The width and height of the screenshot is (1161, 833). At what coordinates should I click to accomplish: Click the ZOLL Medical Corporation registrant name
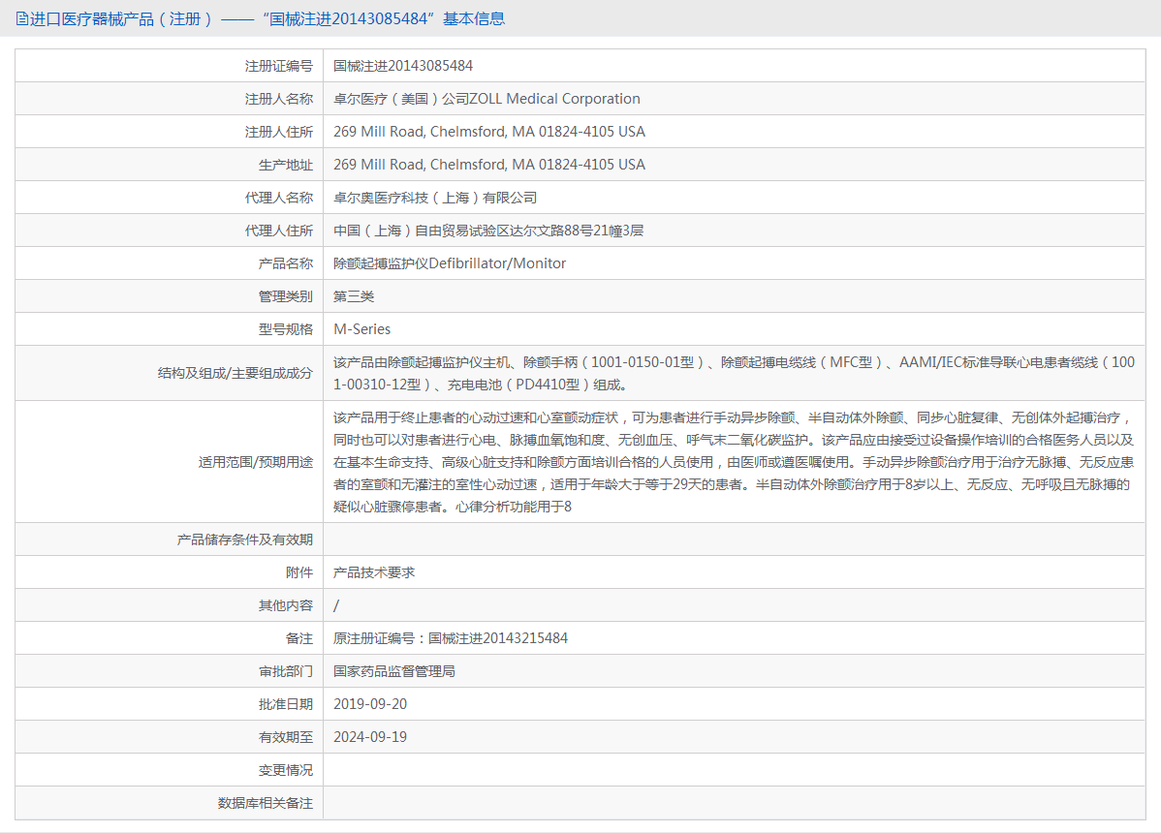(x=483, y=98)
